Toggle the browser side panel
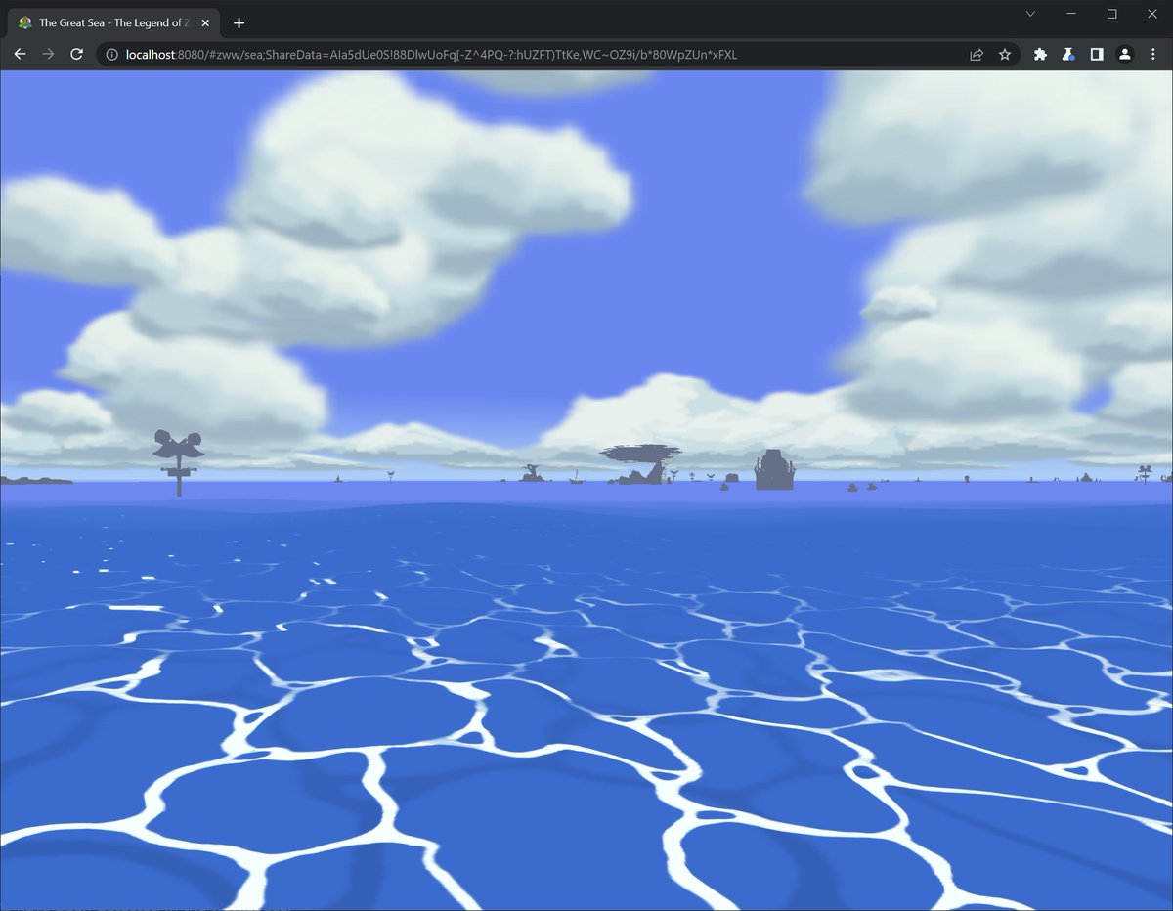The width and height of the screenshot is (1173, 911). point(1097,55)
